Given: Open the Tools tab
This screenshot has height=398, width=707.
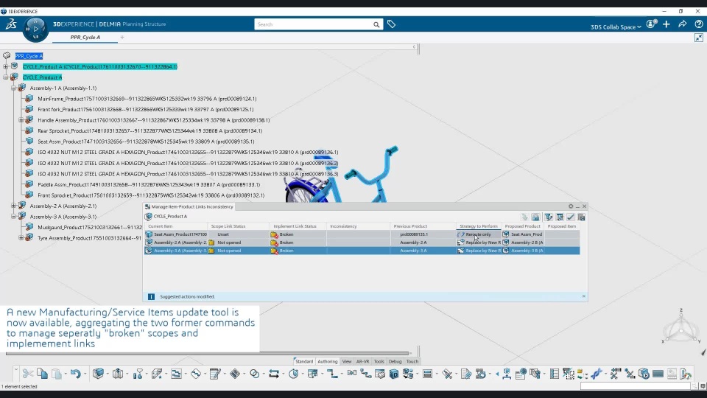Looking at the screenshot, I should [379, 361].
